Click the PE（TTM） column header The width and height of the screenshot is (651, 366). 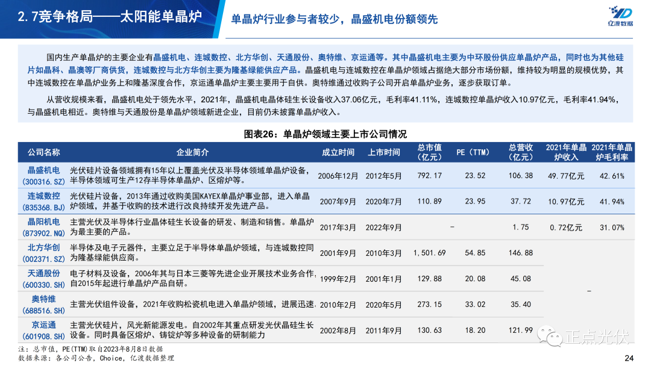coord(473,152)
